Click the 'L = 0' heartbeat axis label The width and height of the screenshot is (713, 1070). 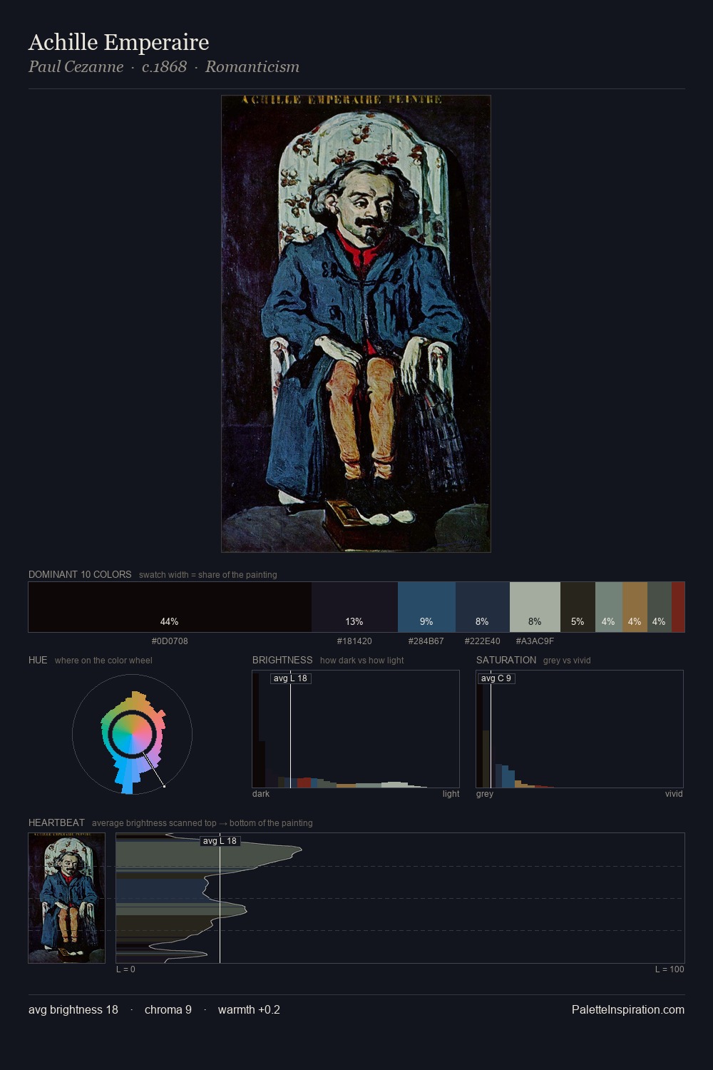pos(125,969)
